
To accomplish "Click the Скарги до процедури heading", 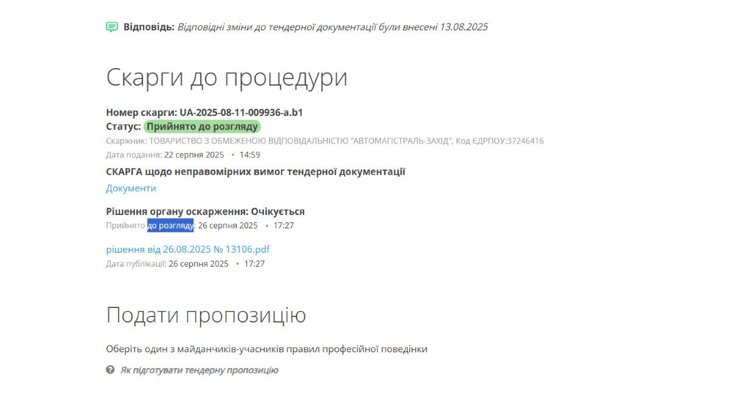I will point(226,78).
